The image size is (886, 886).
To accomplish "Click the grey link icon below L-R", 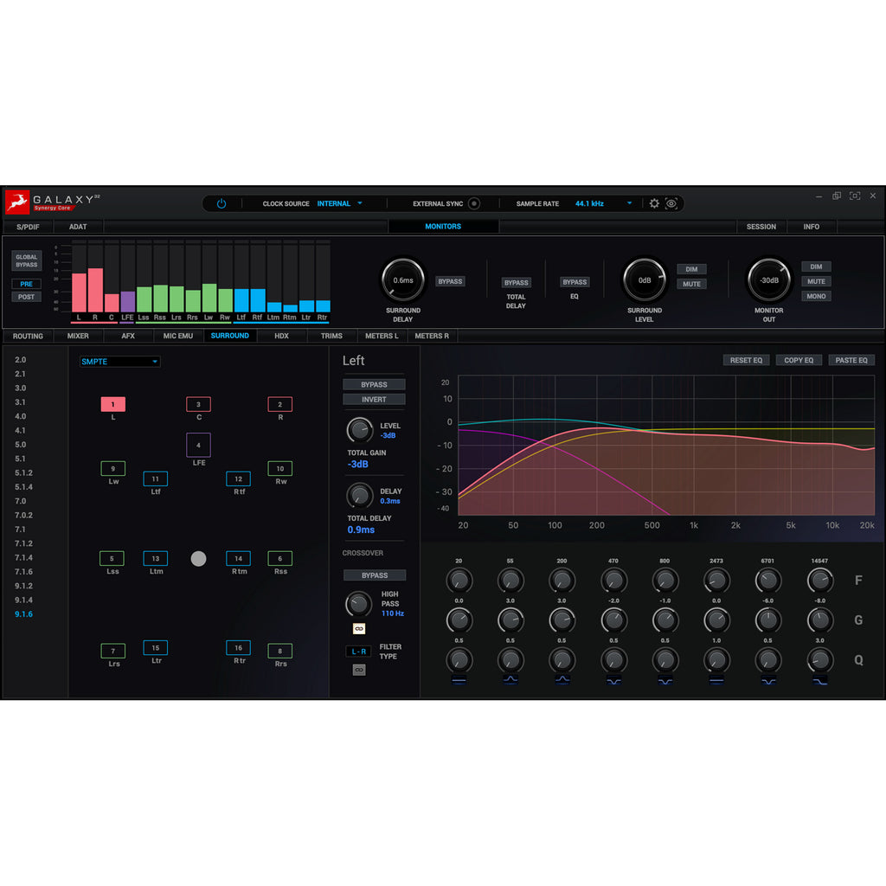I will 358,670.
